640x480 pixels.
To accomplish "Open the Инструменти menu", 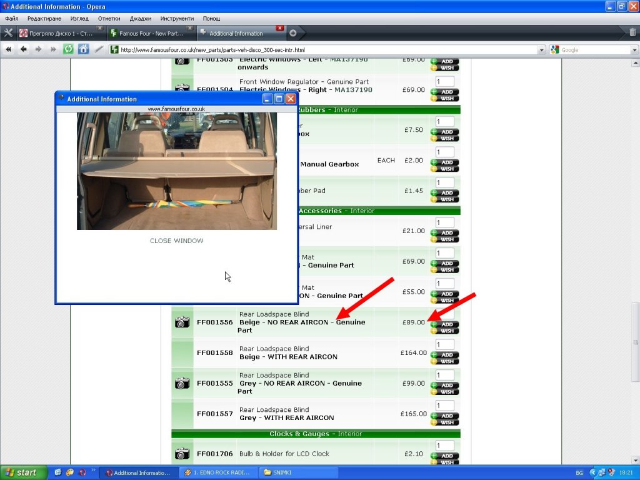I will tap(177, 18).
